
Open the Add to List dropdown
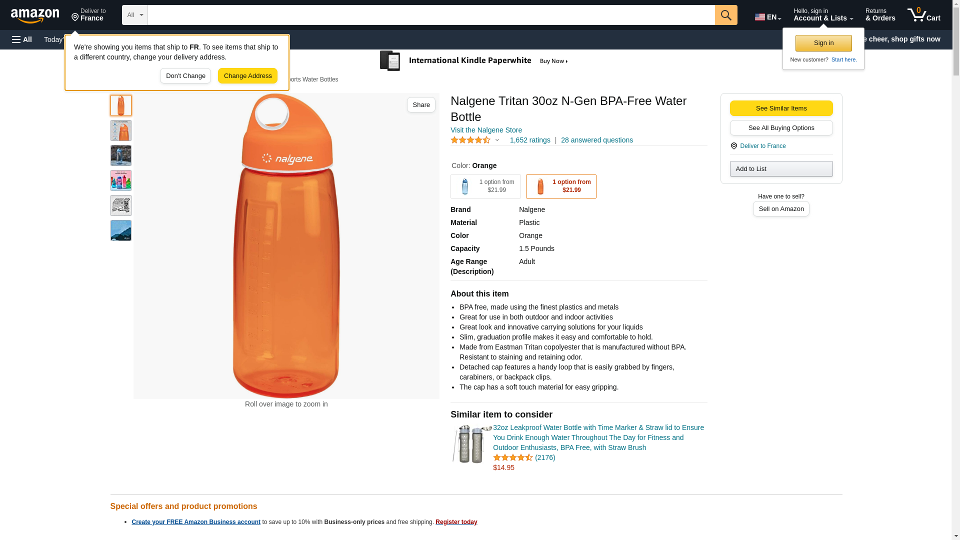pyautogui.click(x=780, y=169)
